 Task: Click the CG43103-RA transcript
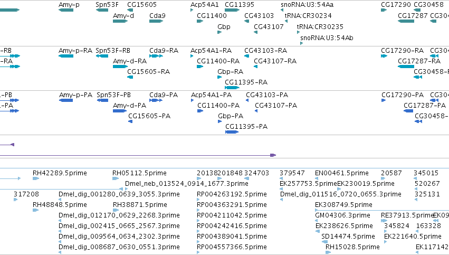tap(246, 56)
